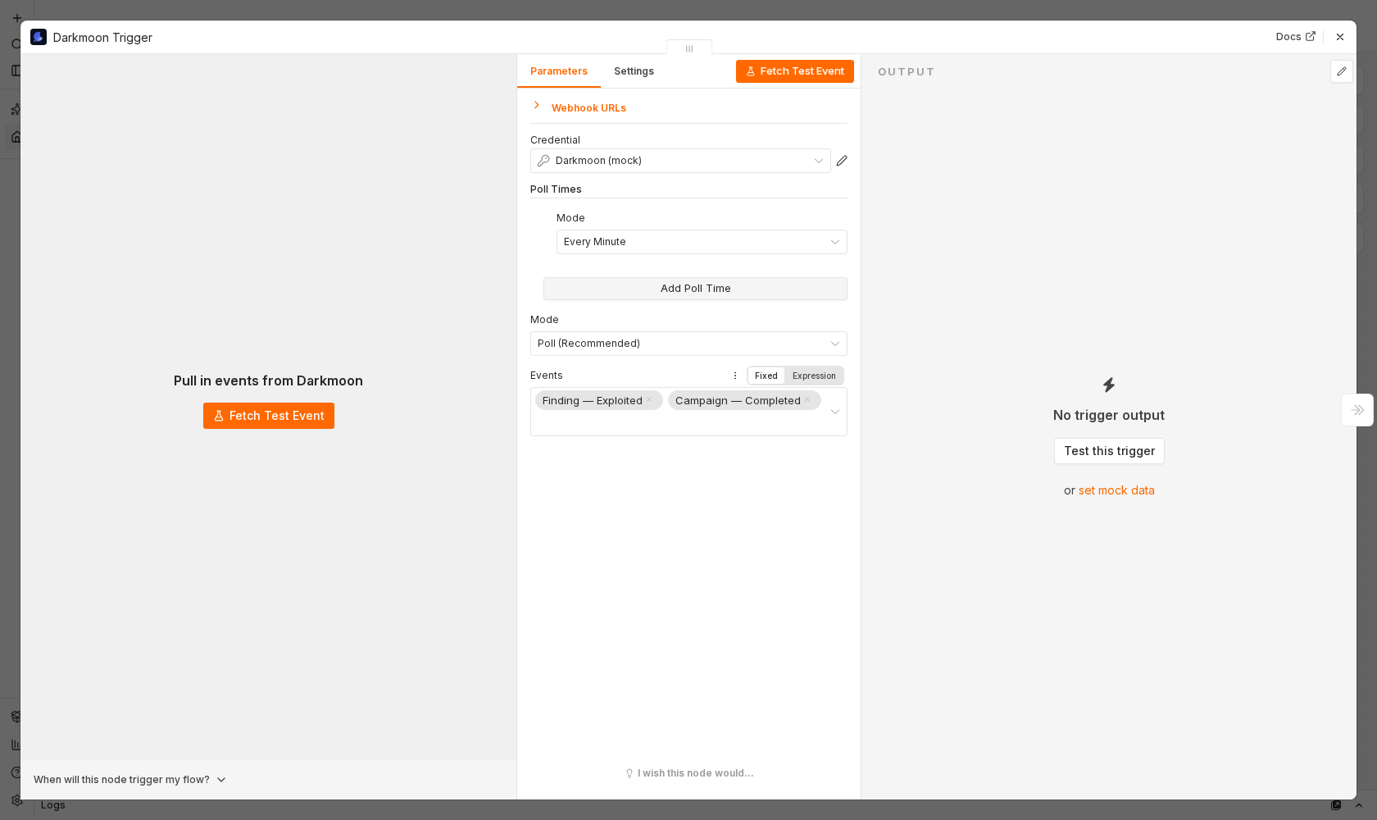The image size is (1377, 820).
Task: Follow the set mock data link
Action: (1116, 490)
